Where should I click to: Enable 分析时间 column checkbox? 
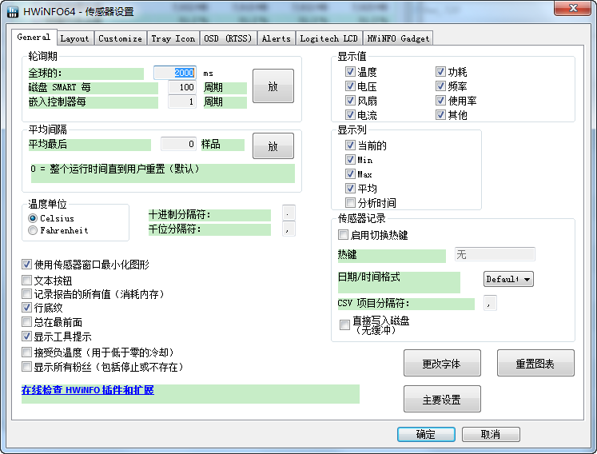(x=350, y=203)
